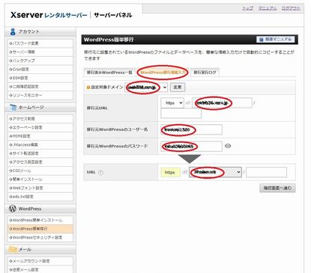Image resolution: width=311 pixels, height=273 pixels.
Task: Open サーバー情報 in sidebar
Action: pyautogui.click(x=40, y=52)
